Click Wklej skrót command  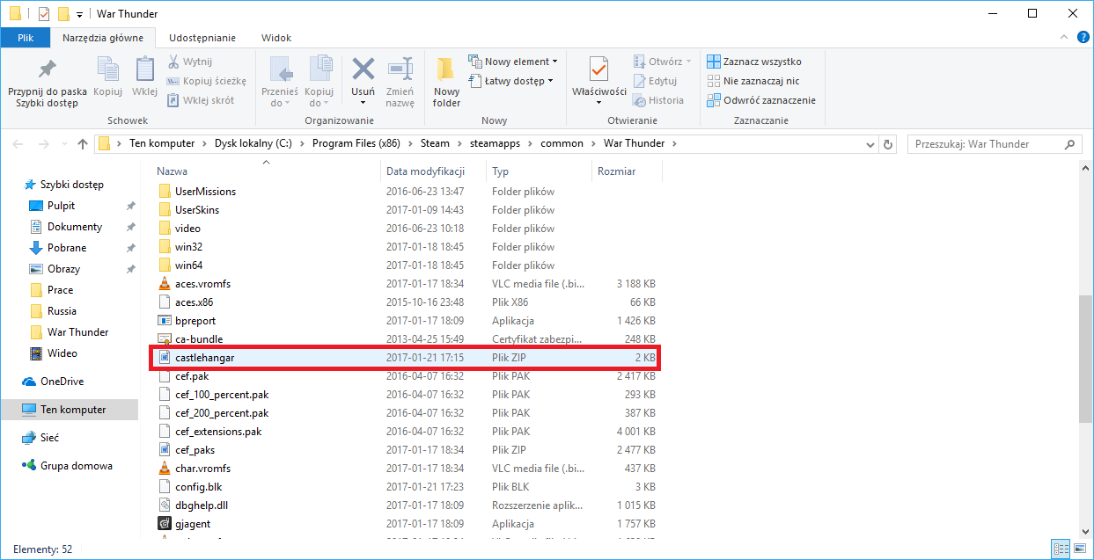click(x=201, y=100)
